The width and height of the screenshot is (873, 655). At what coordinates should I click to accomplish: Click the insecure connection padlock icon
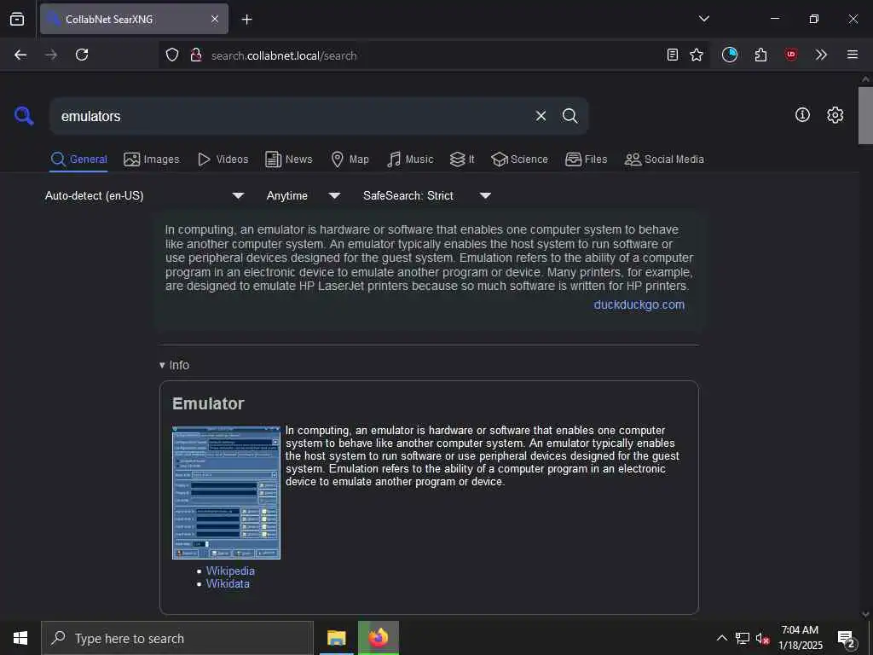point(195,55)
